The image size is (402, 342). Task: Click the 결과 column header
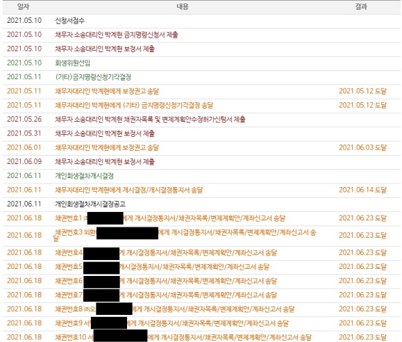coord(361,7)
